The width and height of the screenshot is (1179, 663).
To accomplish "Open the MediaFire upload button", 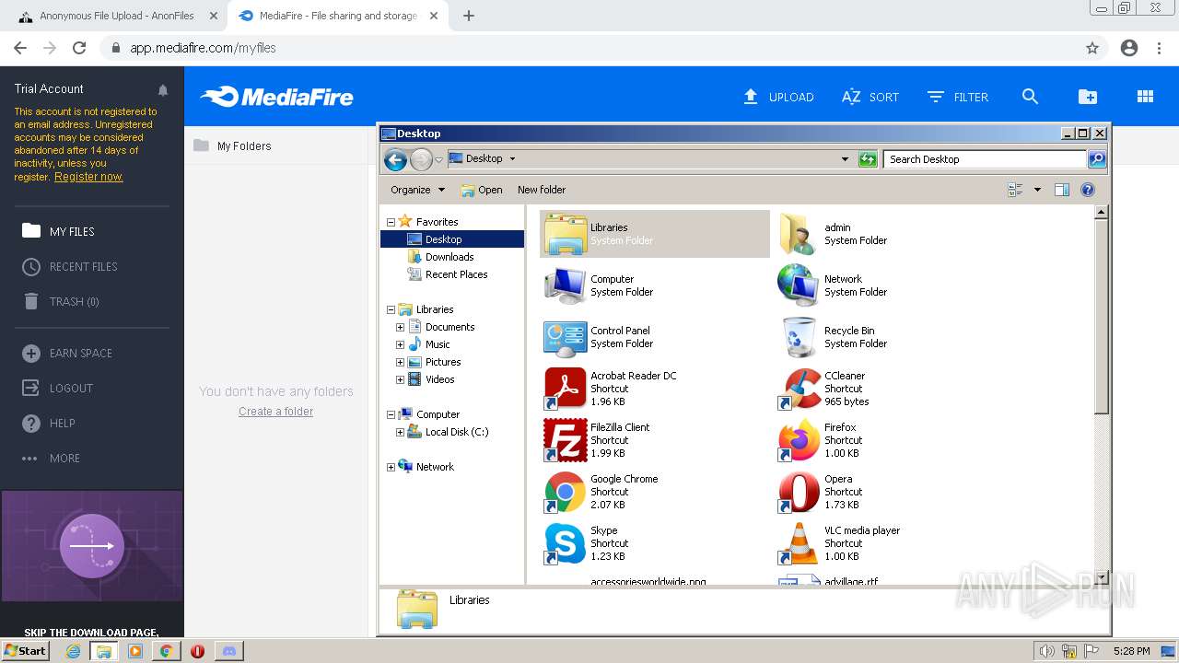I will 778,97.
